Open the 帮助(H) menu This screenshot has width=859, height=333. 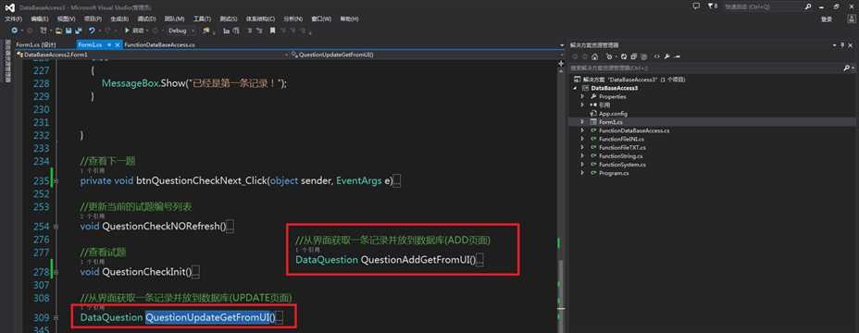[349, 19]
